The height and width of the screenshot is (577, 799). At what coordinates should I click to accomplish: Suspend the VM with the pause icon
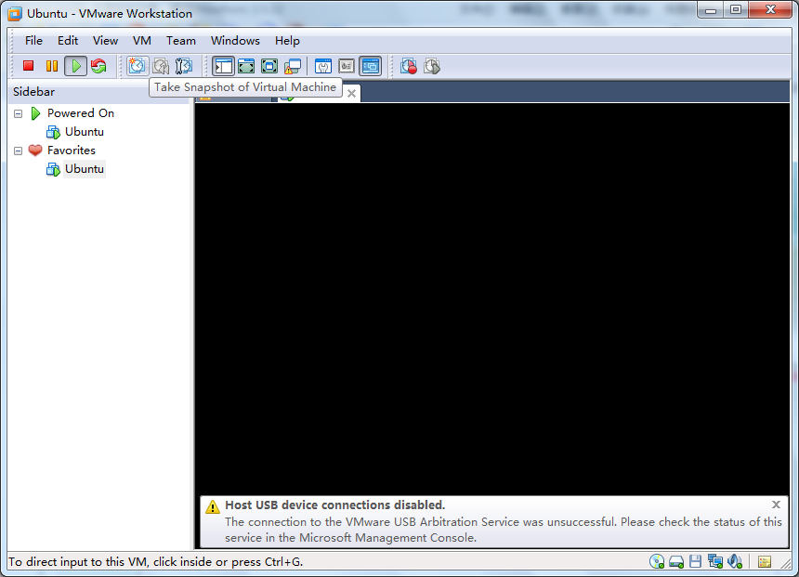click(51, 66)
